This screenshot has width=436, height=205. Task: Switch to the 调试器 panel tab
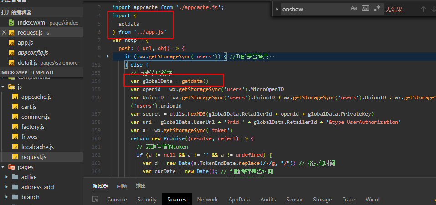point(100,186)
